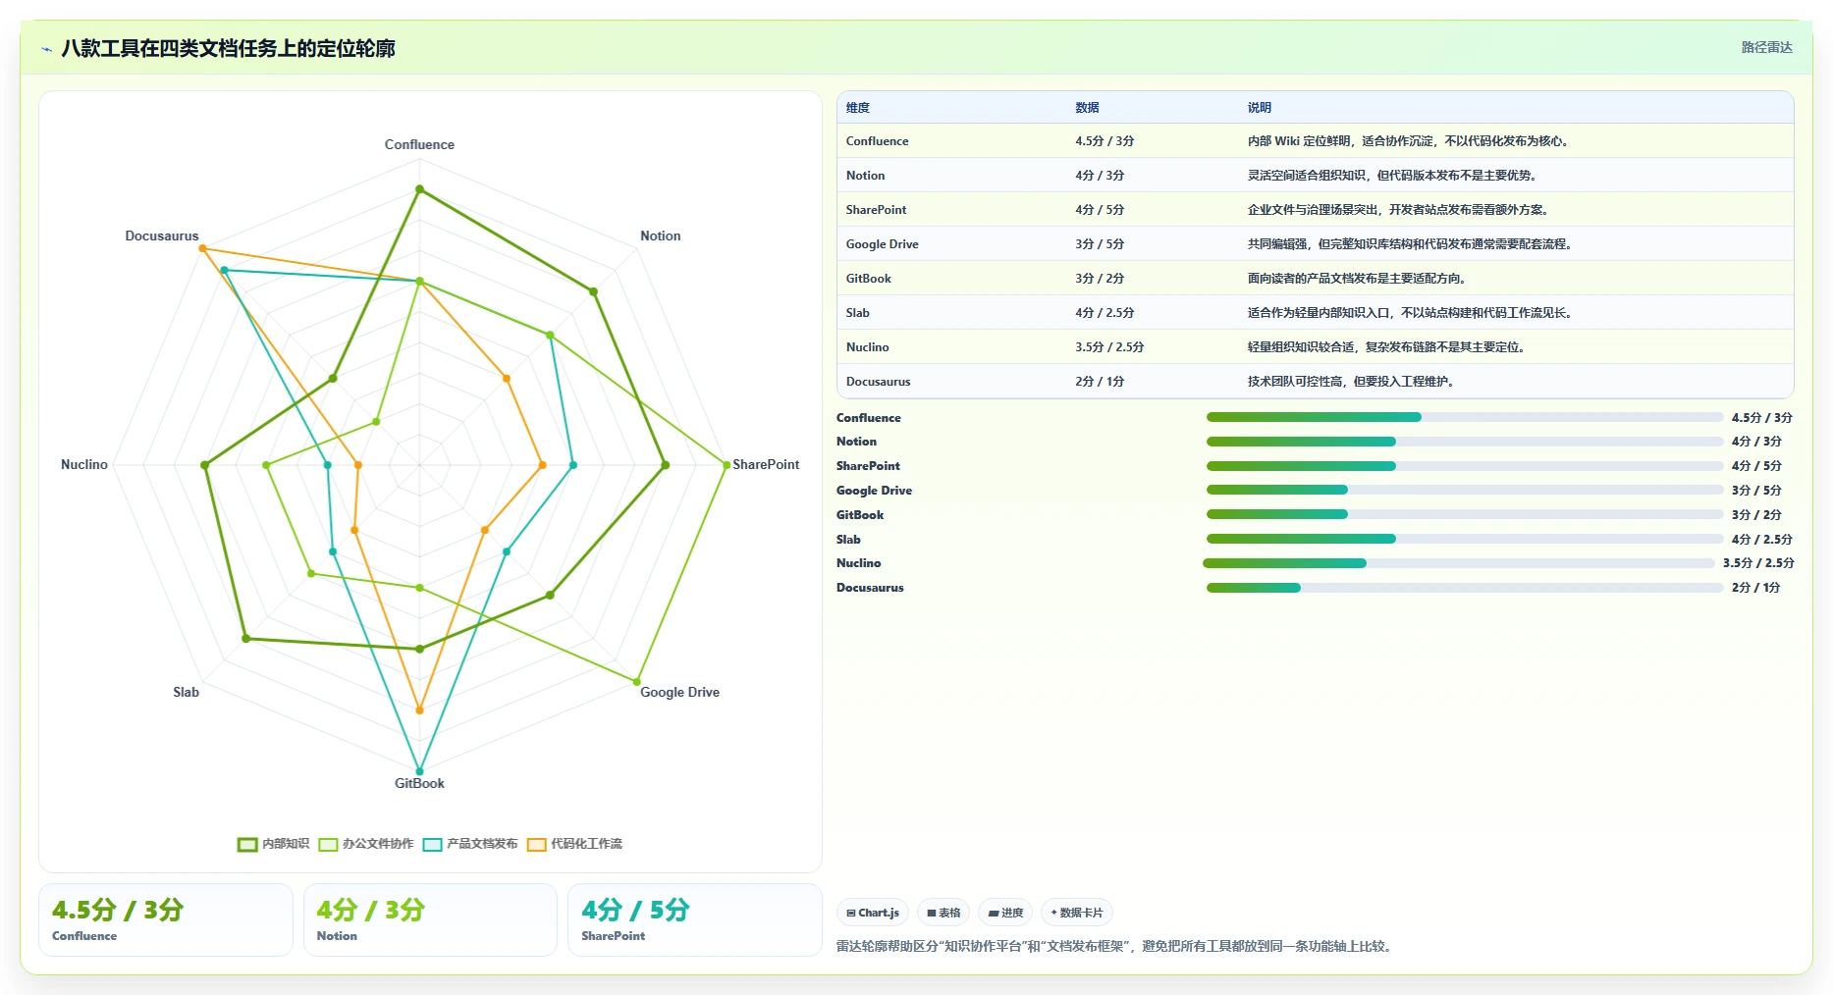The width and height of the screenshot is (1833, 995).
Task: Click the 数据 column header
Action: [1087, 108]
